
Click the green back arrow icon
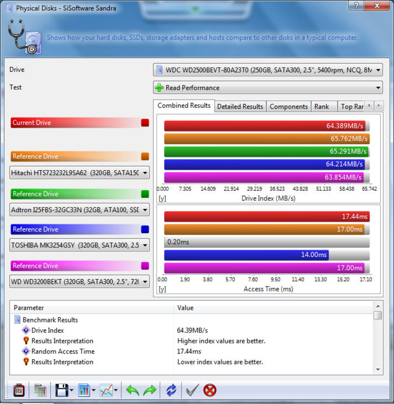coord(133,390)
